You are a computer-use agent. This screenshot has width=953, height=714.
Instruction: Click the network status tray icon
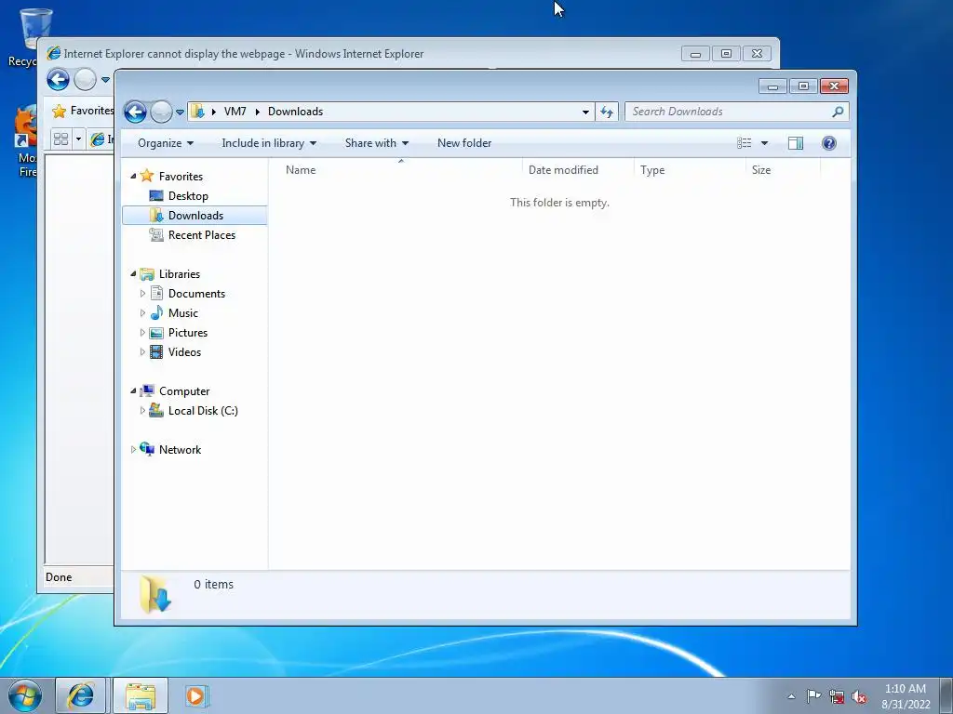(837, 697)
